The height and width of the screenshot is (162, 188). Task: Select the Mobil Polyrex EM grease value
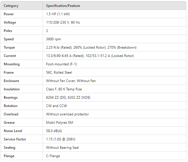[x=59, y=123]
